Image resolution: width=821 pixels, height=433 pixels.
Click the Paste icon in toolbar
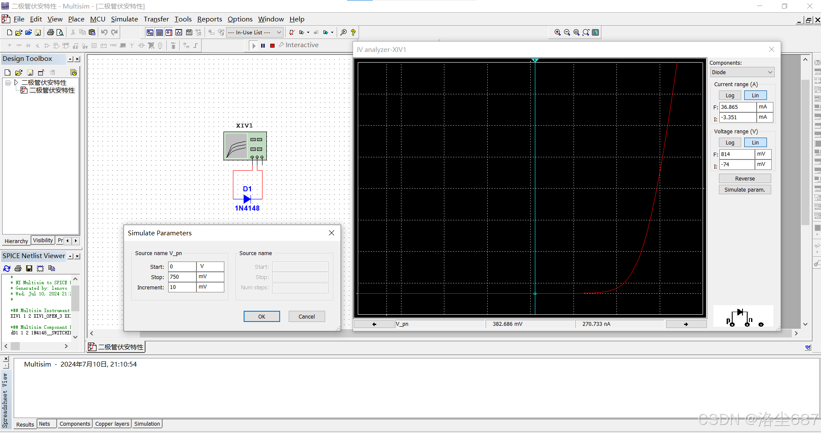pos(92,32)
